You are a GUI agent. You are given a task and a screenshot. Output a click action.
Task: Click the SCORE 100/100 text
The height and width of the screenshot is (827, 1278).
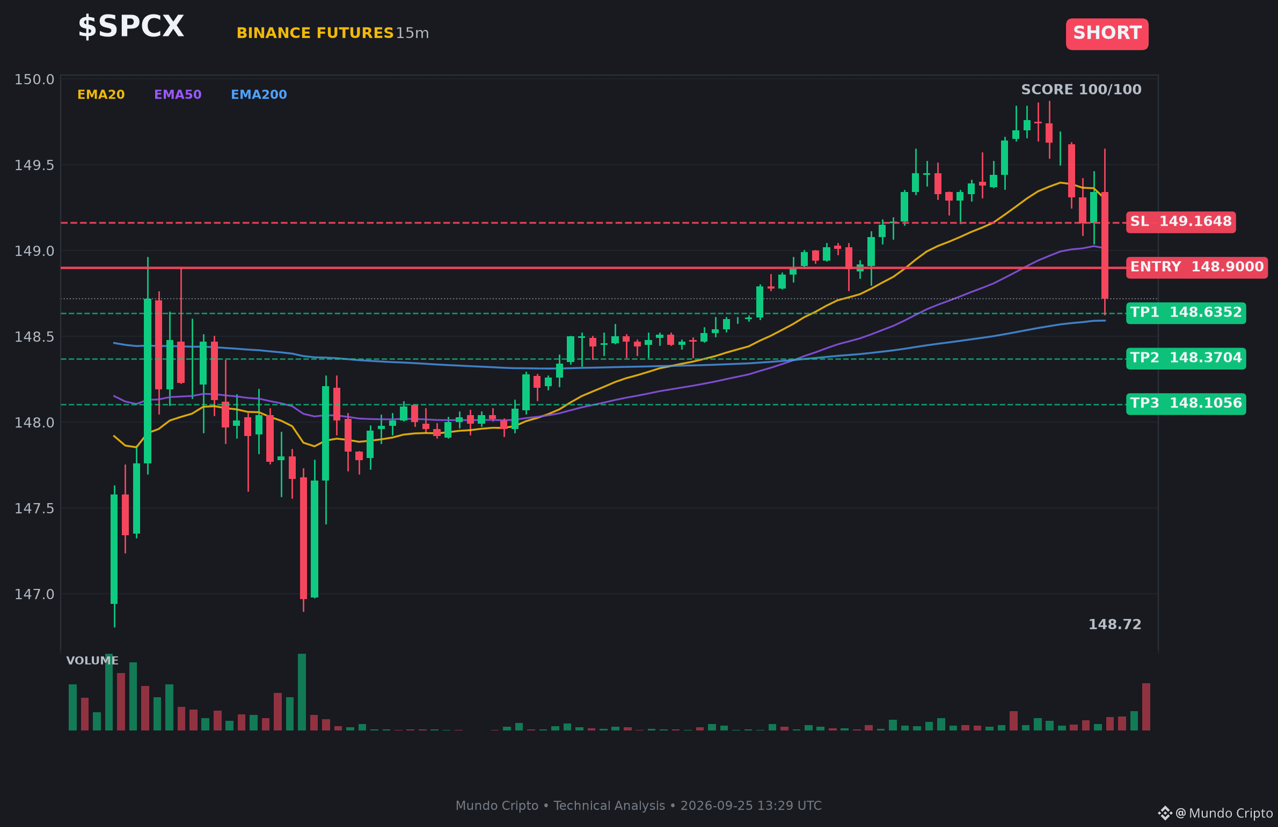(1081, 90)
